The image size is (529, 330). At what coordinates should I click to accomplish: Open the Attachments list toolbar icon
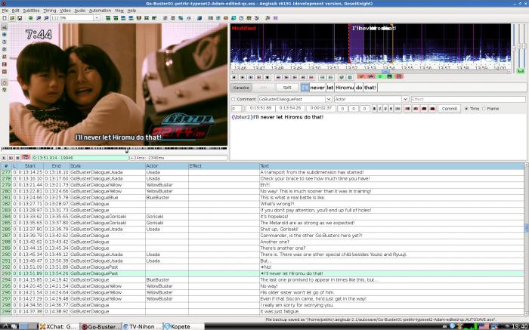tap(181, 18)
